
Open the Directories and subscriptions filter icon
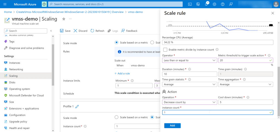point(198,4)
